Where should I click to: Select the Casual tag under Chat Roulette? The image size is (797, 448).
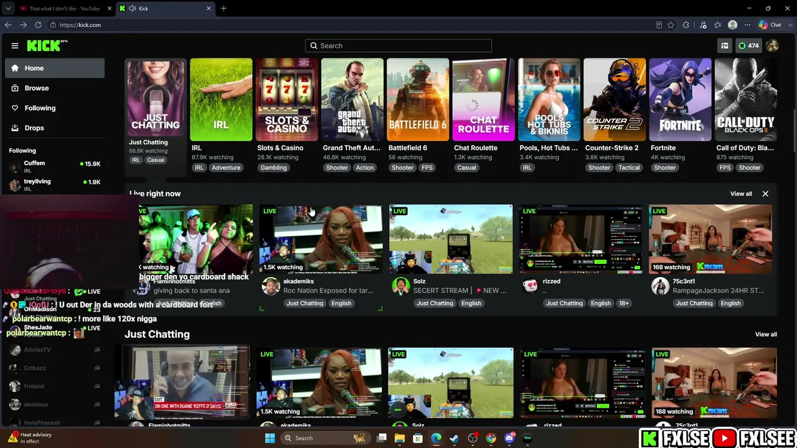(466, 167)
